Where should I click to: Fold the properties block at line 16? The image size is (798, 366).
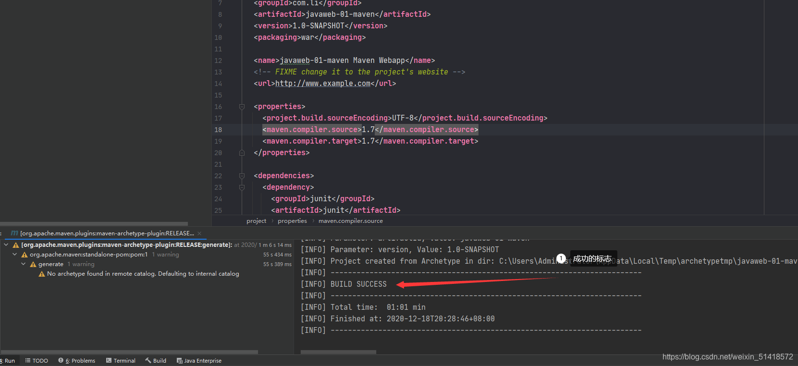242,107
